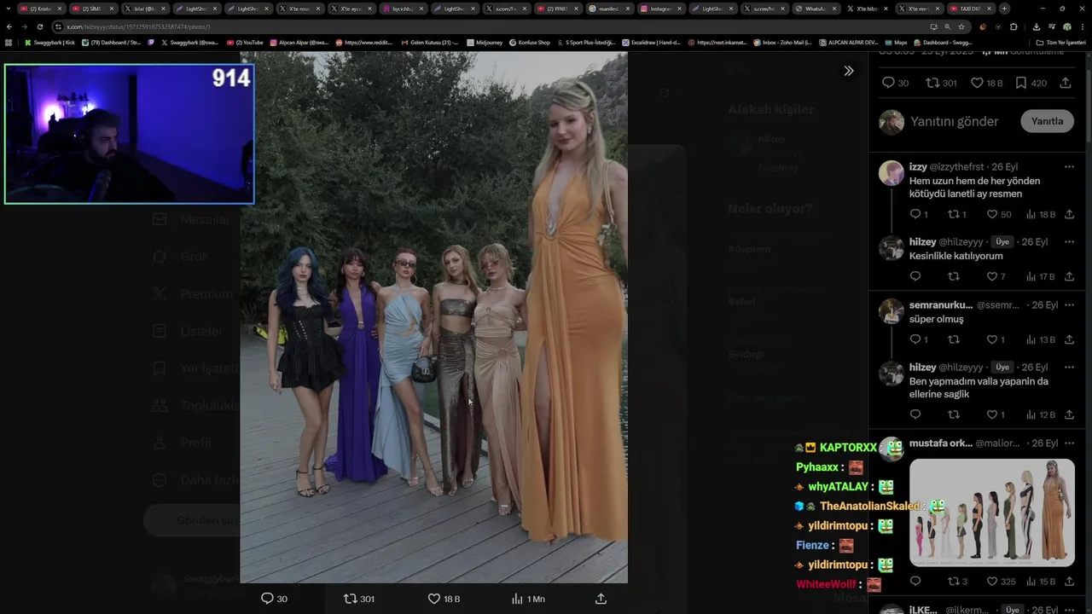Image resolution: width=1092 pixels, height=614 pixels.
Task: Open more menu on hilzey's 'Kesinlikle katılıyorum' reply
Action: pos(1069,242)
